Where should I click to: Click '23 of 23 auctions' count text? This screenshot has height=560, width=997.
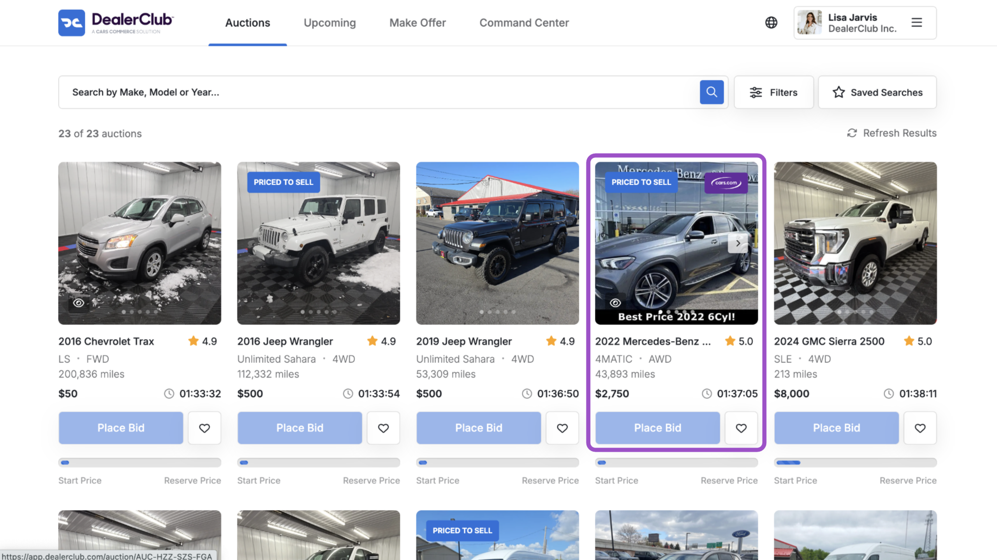100,133
